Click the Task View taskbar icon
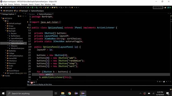Screen dimensions: 172x96 (56, 93)
